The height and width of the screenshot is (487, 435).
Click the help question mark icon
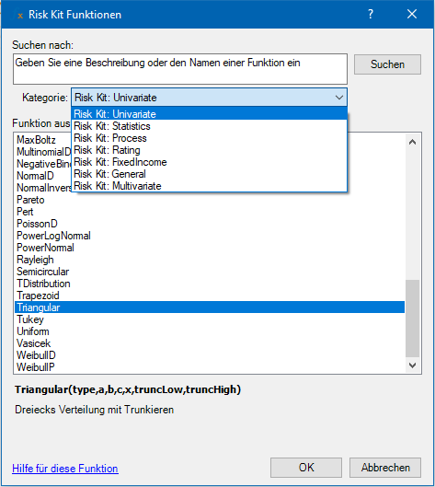pos(371,14)
